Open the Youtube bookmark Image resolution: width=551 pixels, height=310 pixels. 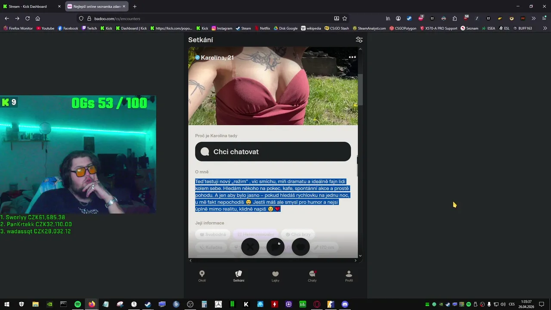pos(45,28)
